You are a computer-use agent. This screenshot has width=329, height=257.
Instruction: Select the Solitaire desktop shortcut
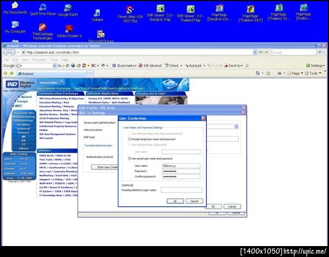[98, 15]
